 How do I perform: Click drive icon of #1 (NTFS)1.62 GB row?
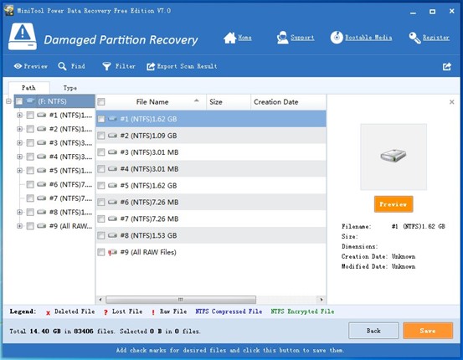pos(112,119)
